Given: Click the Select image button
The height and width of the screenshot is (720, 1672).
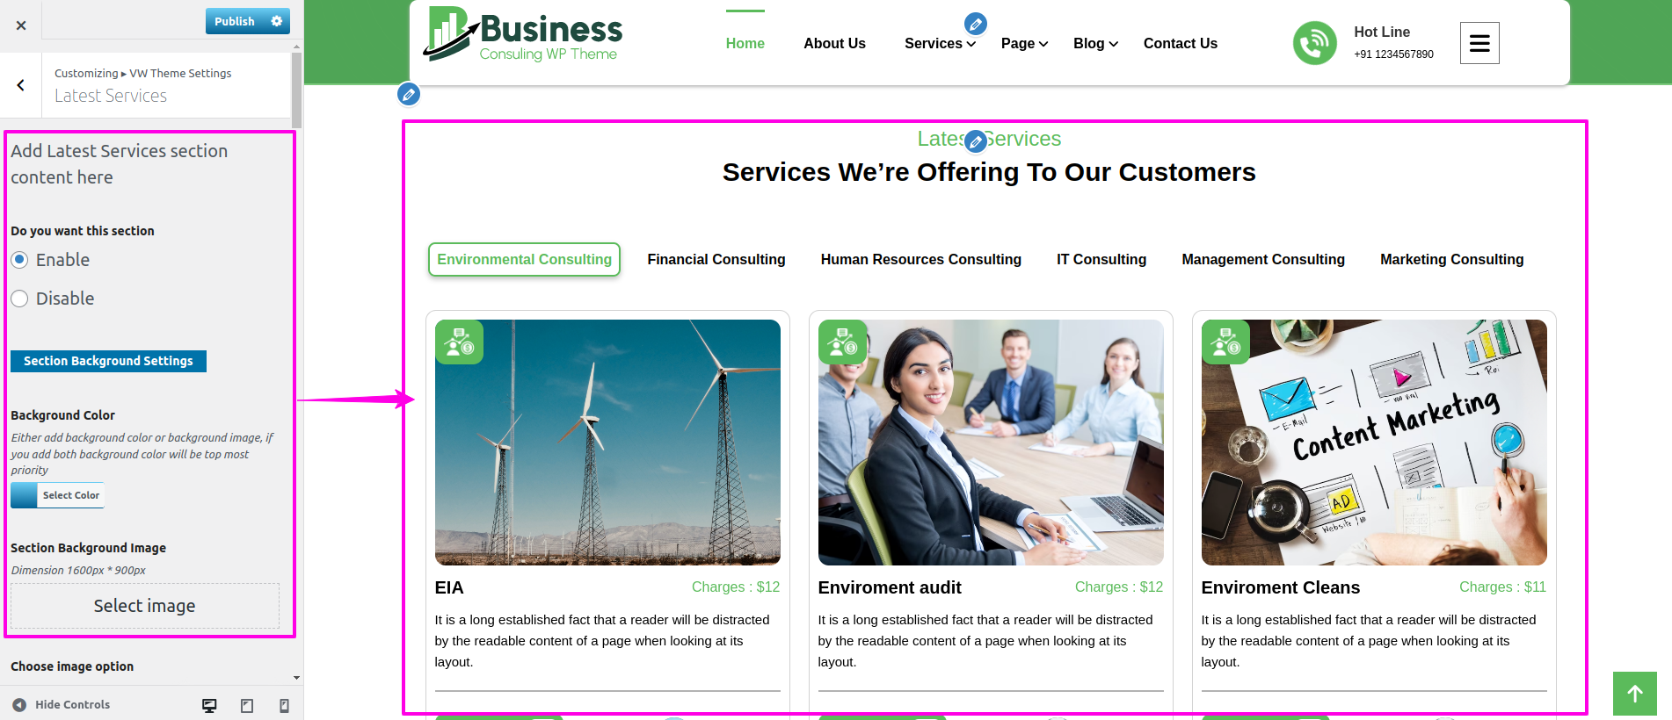Looking at the screenshot, I should [x=145, y=606].
